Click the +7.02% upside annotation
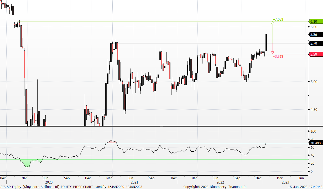This screenshot has height=189, width=323. (278, 19)
